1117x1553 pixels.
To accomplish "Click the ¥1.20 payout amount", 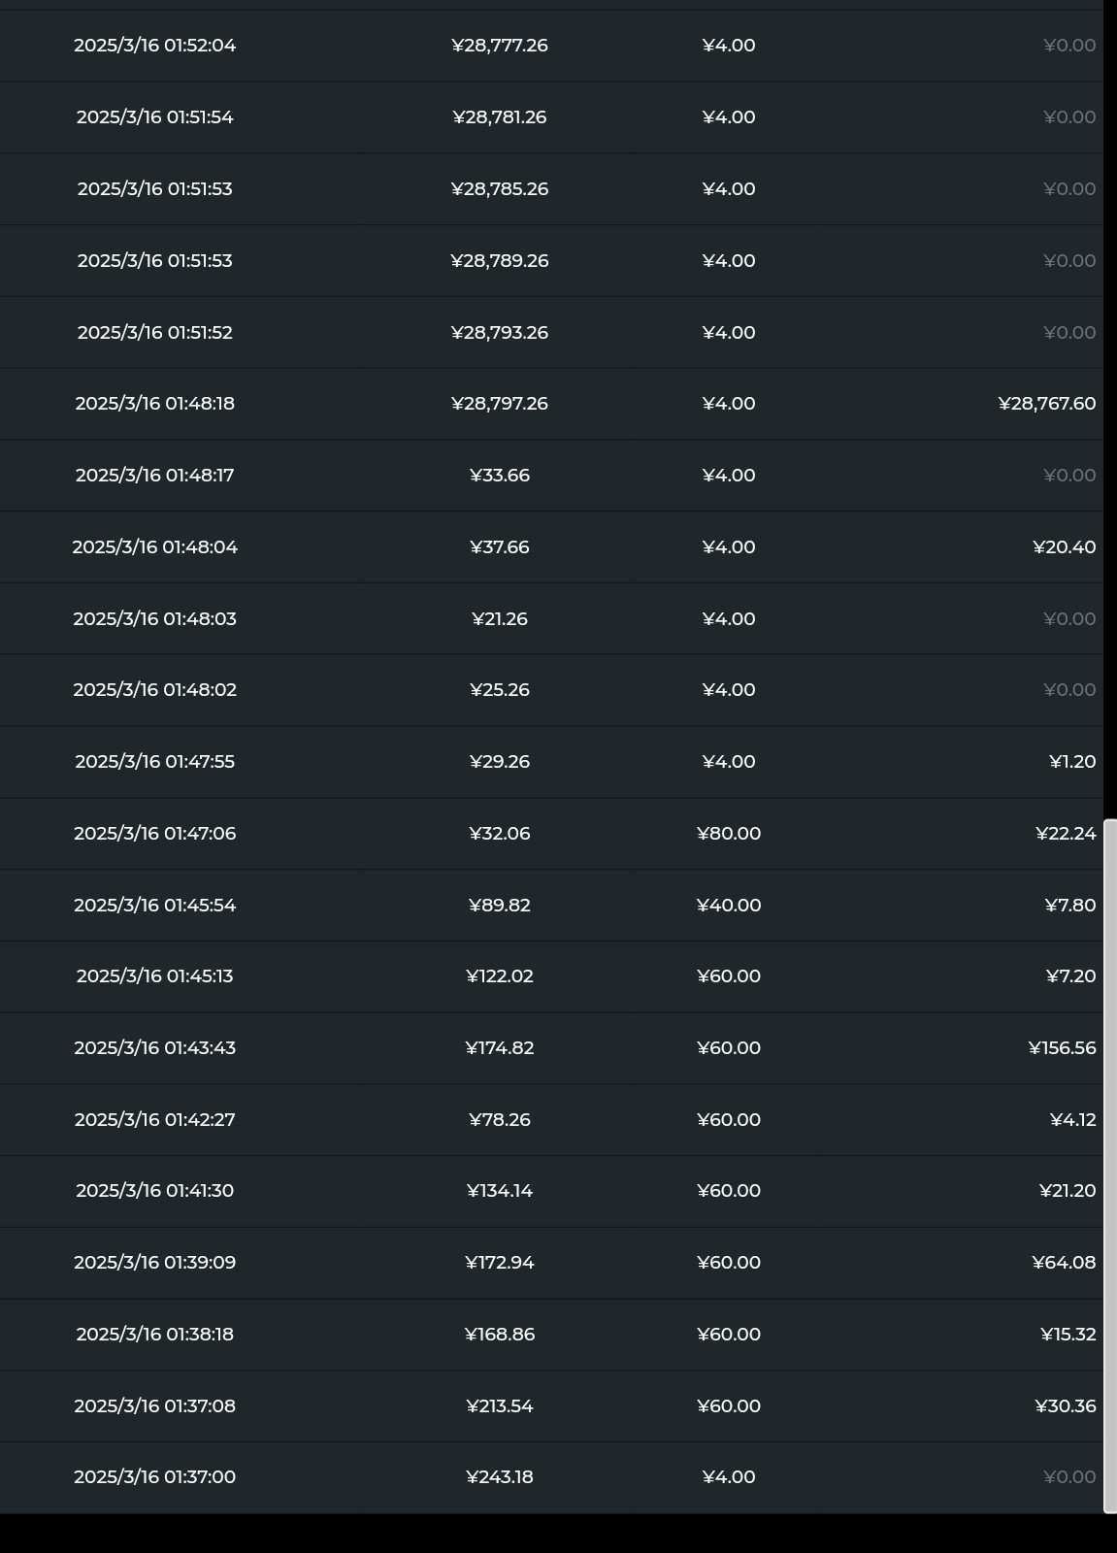I will pos(1071,762).
